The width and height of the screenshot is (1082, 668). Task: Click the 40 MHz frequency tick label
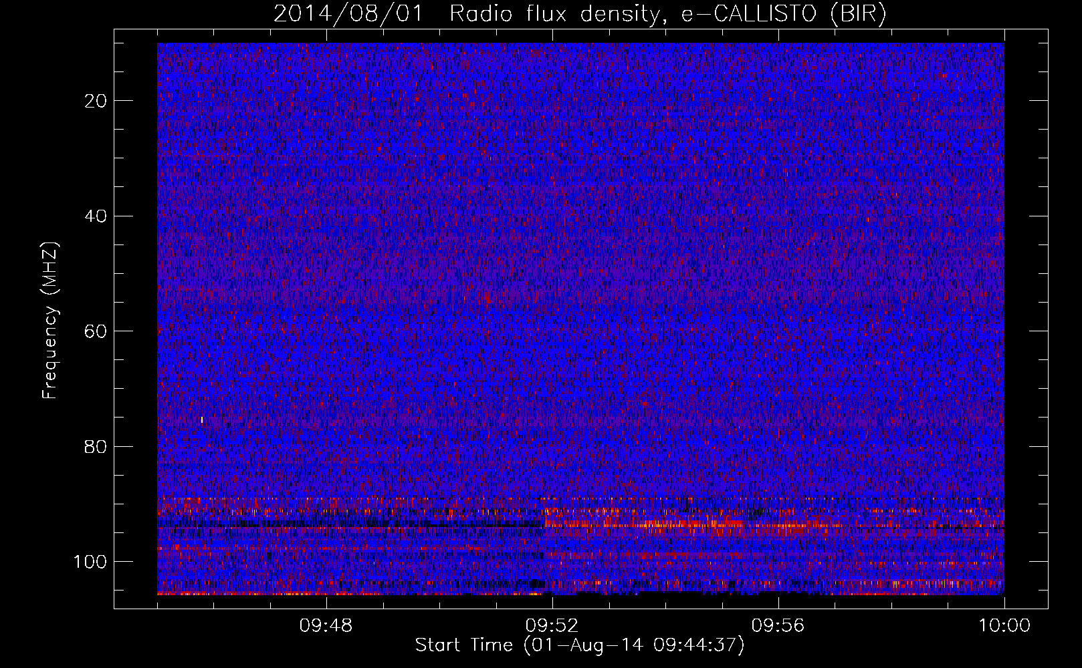pos(96,216)
